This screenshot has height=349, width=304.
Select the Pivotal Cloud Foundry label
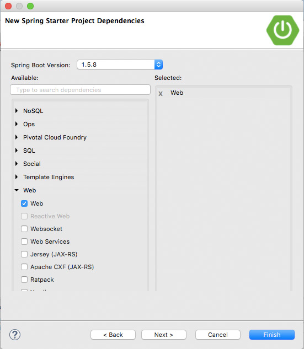point(55,137)
